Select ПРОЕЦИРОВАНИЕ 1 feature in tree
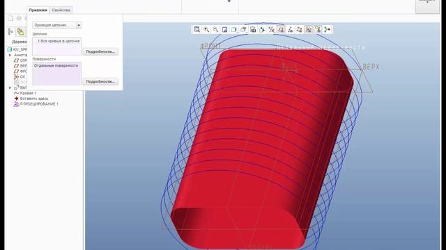This screenshot has height=250, width=446. pyautogui.click(x=36, y=104)
